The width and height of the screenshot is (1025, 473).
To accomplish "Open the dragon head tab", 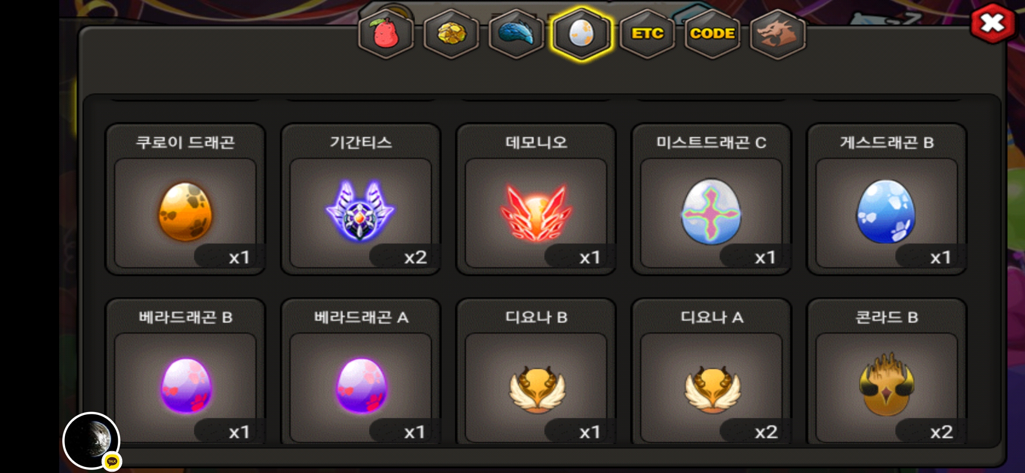I will pyautogui.click(x=778, y=34).
